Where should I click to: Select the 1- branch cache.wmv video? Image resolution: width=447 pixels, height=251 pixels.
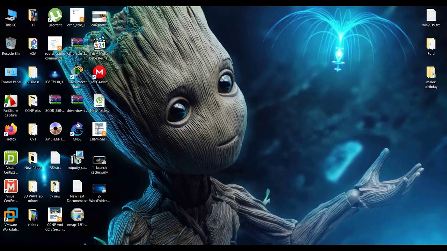(99, 160)
